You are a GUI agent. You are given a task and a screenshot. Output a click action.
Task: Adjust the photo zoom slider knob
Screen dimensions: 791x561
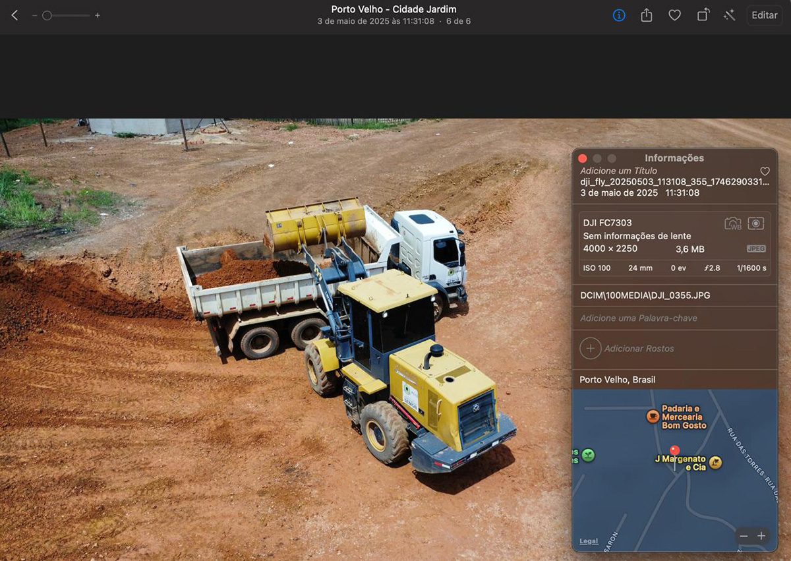coord(47,15)
